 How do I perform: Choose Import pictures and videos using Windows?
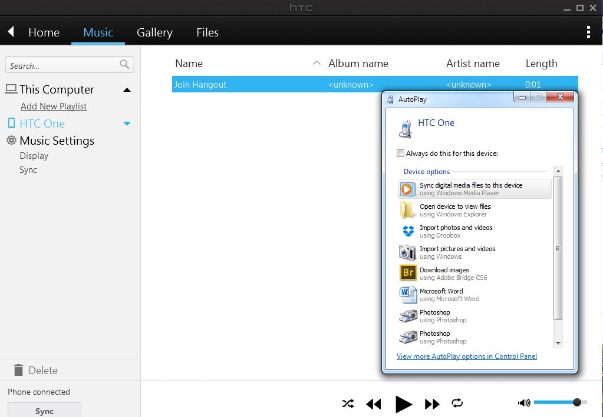[475, 252]
